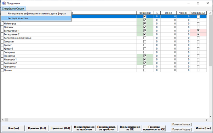Uncheck Придонеси checkbox for Боледување 1
Screen dimensions: 213x133
tap(145, 31)
